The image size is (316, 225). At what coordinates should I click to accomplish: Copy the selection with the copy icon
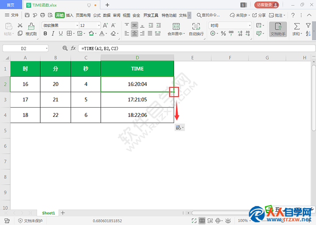(20, 33)
